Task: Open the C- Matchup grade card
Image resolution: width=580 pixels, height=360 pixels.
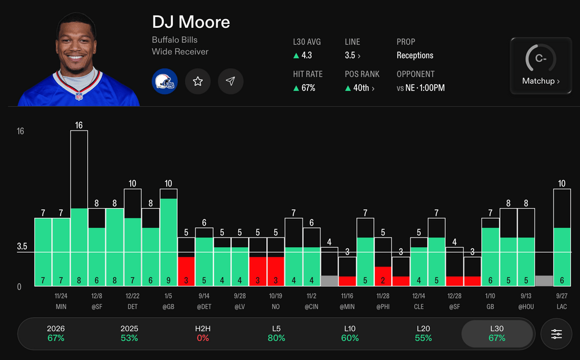Action: (x=540, y=65)
